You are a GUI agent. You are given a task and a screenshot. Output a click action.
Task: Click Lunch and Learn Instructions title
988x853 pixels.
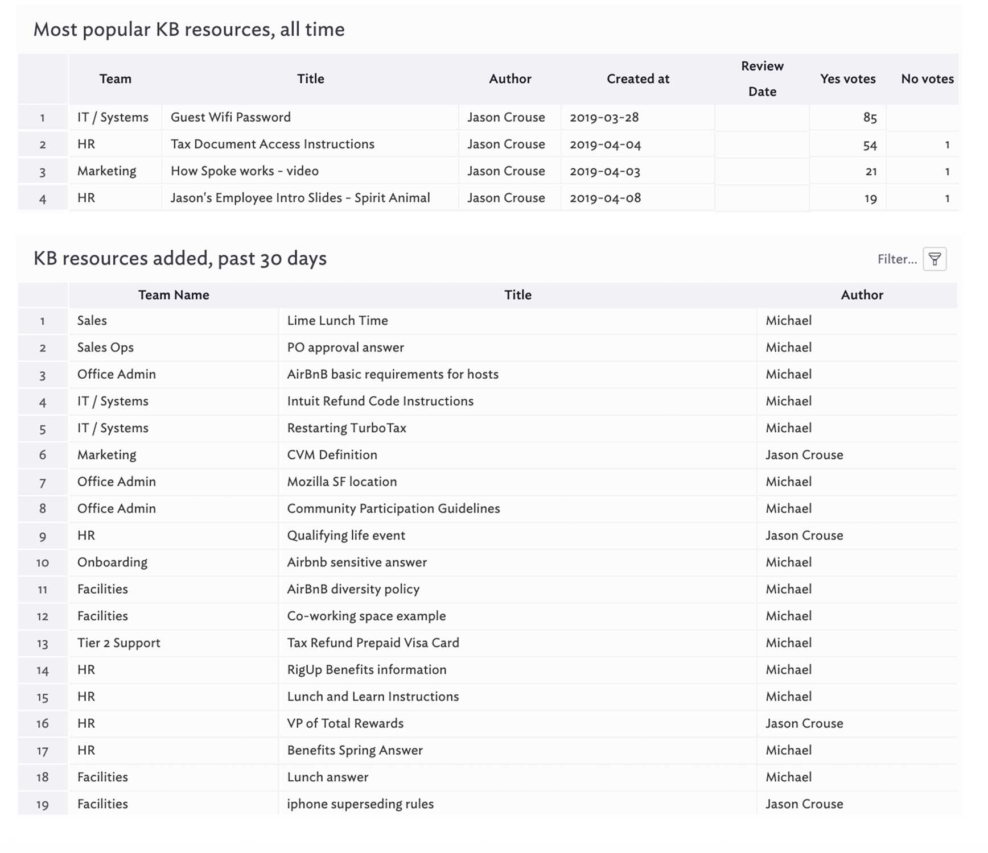[373, 697]
